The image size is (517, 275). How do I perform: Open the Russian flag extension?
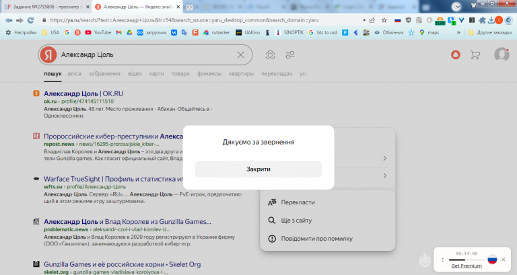(x=398, y=20)
